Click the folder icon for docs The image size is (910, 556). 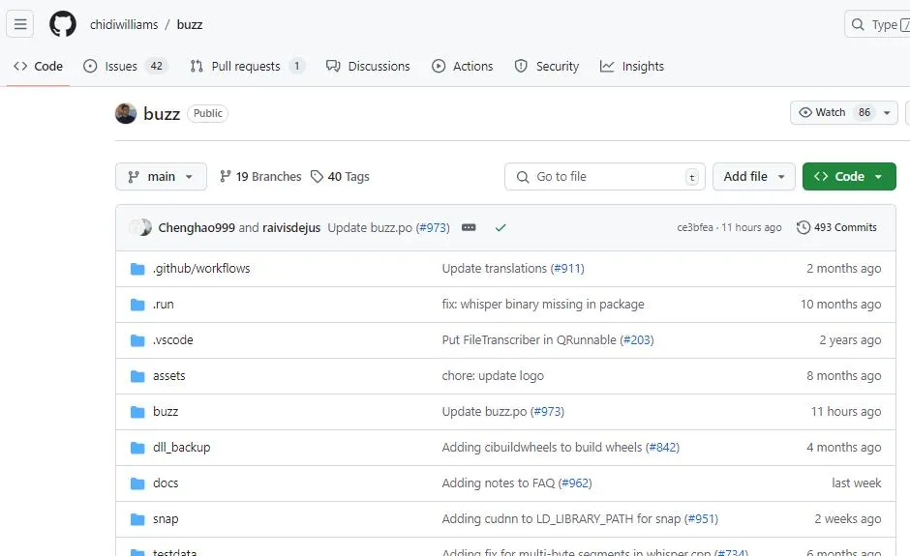pos(137,483)
